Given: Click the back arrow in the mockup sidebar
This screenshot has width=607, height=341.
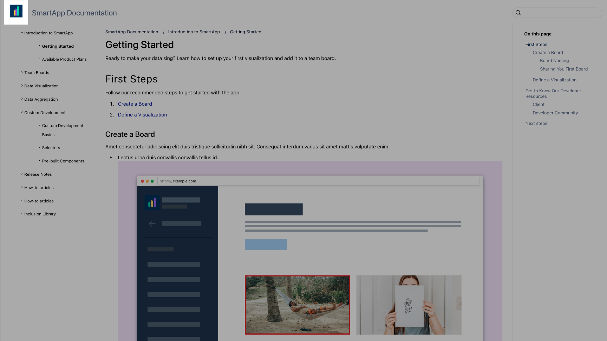Looking at the screenshot, I should tap(152, 223).
